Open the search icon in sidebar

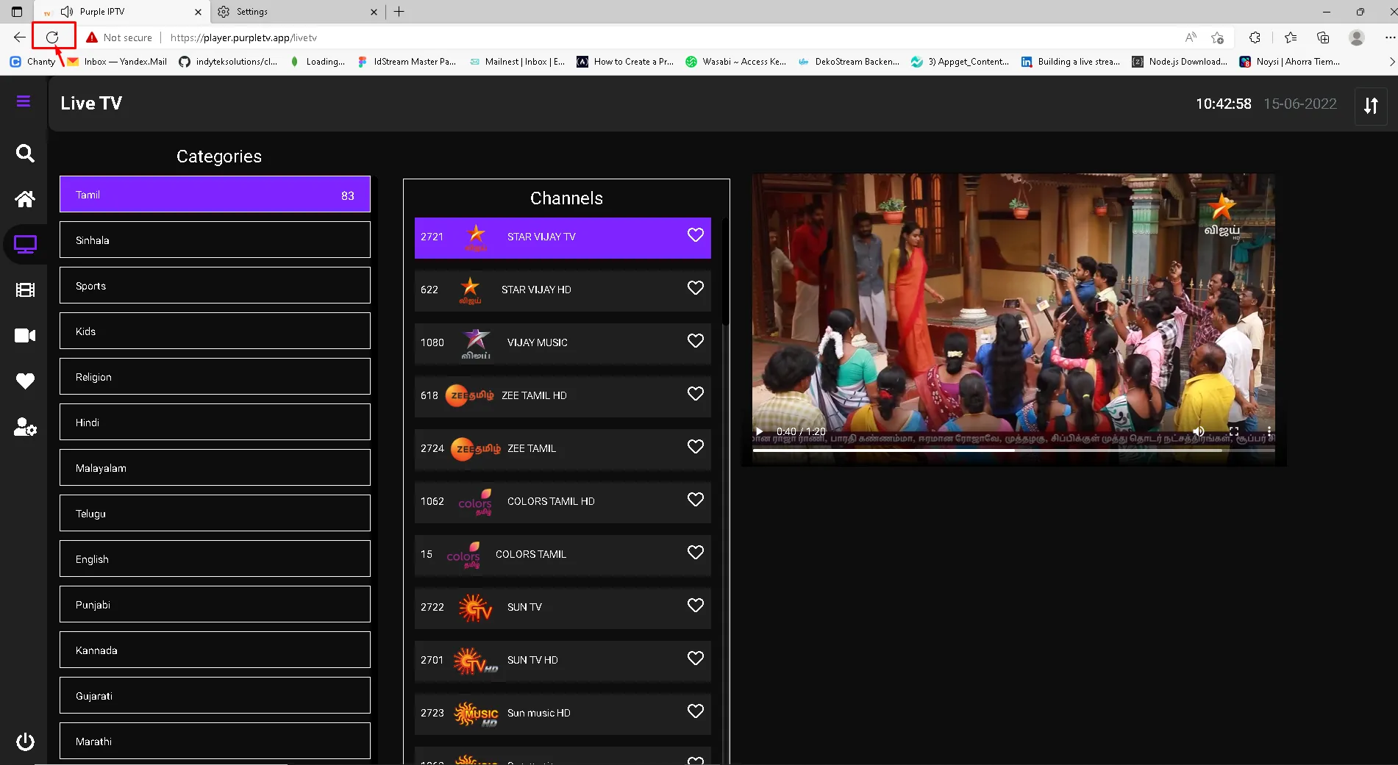pos(25,154)
